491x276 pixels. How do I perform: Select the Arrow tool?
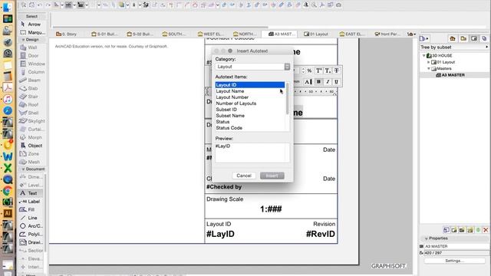pyautogui.click(x=31, y=24)
